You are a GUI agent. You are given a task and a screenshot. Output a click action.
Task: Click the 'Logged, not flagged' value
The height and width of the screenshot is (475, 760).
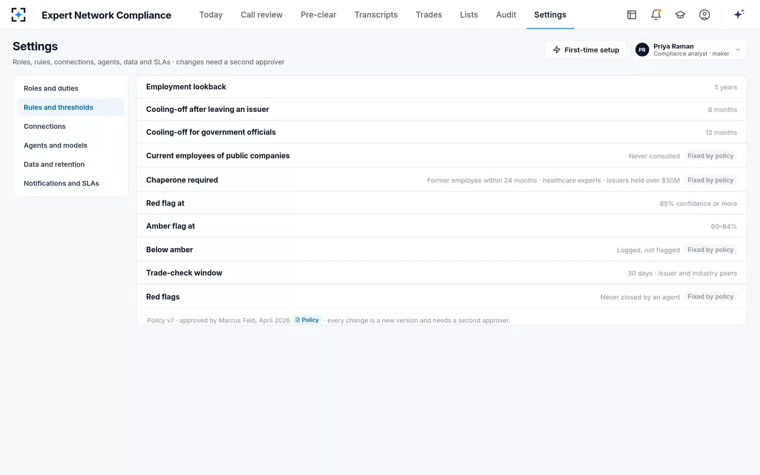pos(648,250)
